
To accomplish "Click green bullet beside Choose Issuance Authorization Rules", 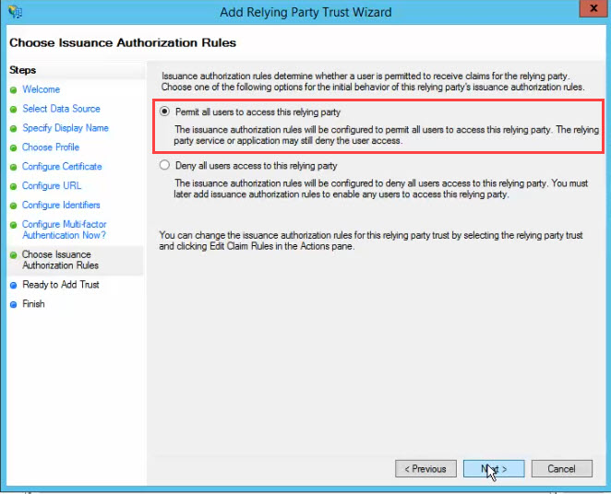I will [x=14, y=255].
